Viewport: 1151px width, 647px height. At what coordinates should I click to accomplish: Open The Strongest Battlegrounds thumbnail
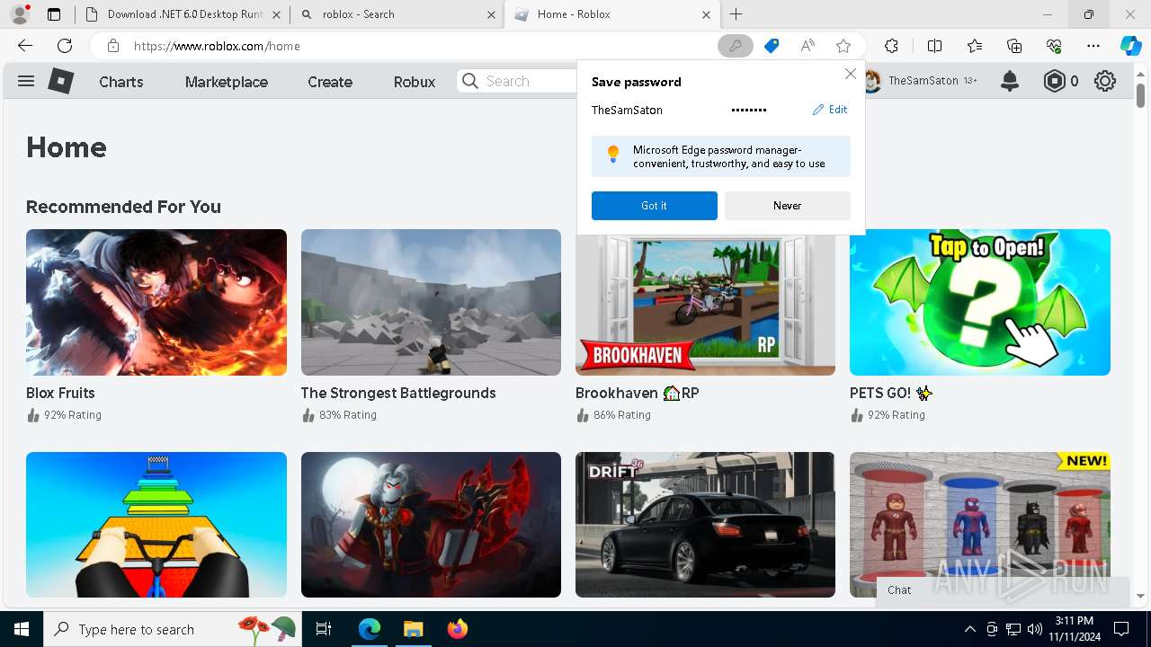pos(431,302)
